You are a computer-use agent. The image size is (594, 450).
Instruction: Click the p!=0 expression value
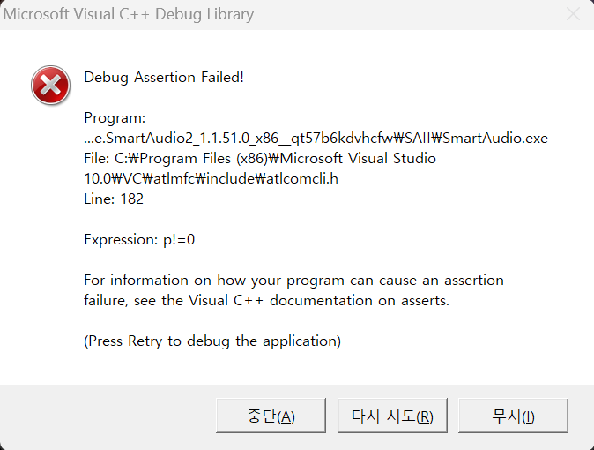coord(179,240)
